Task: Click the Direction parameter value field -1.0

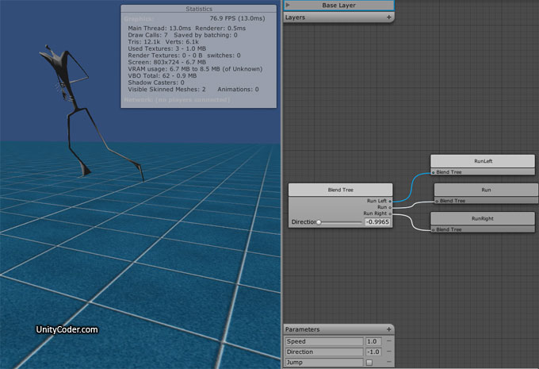Action: coord(373,352)
